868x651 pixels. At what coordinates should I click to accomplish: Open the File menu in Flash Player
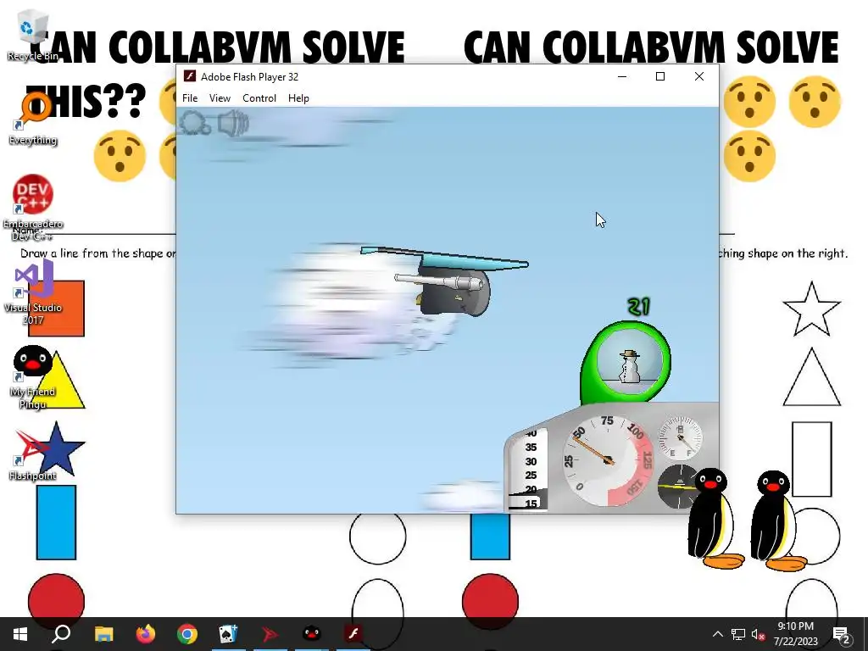pos(190,98)
